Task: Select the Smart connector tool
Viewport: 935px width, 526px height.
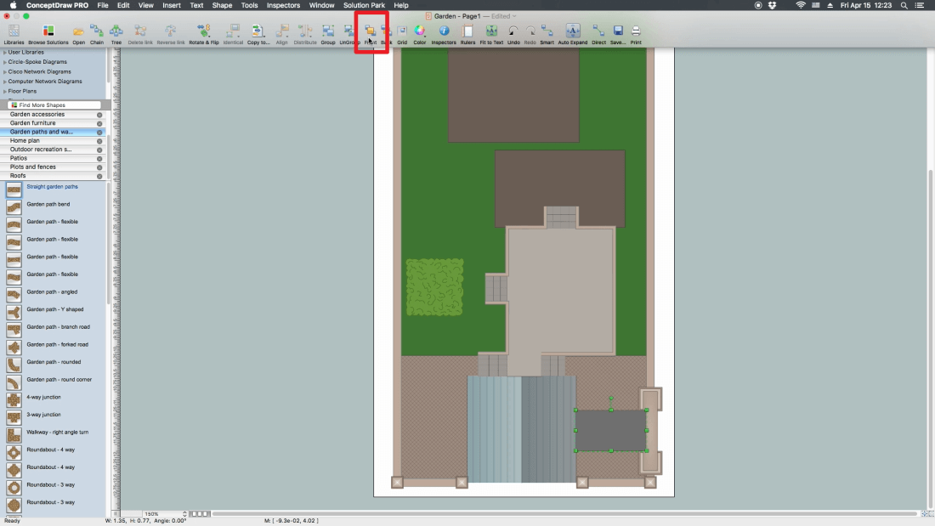Action: [547, 31]
